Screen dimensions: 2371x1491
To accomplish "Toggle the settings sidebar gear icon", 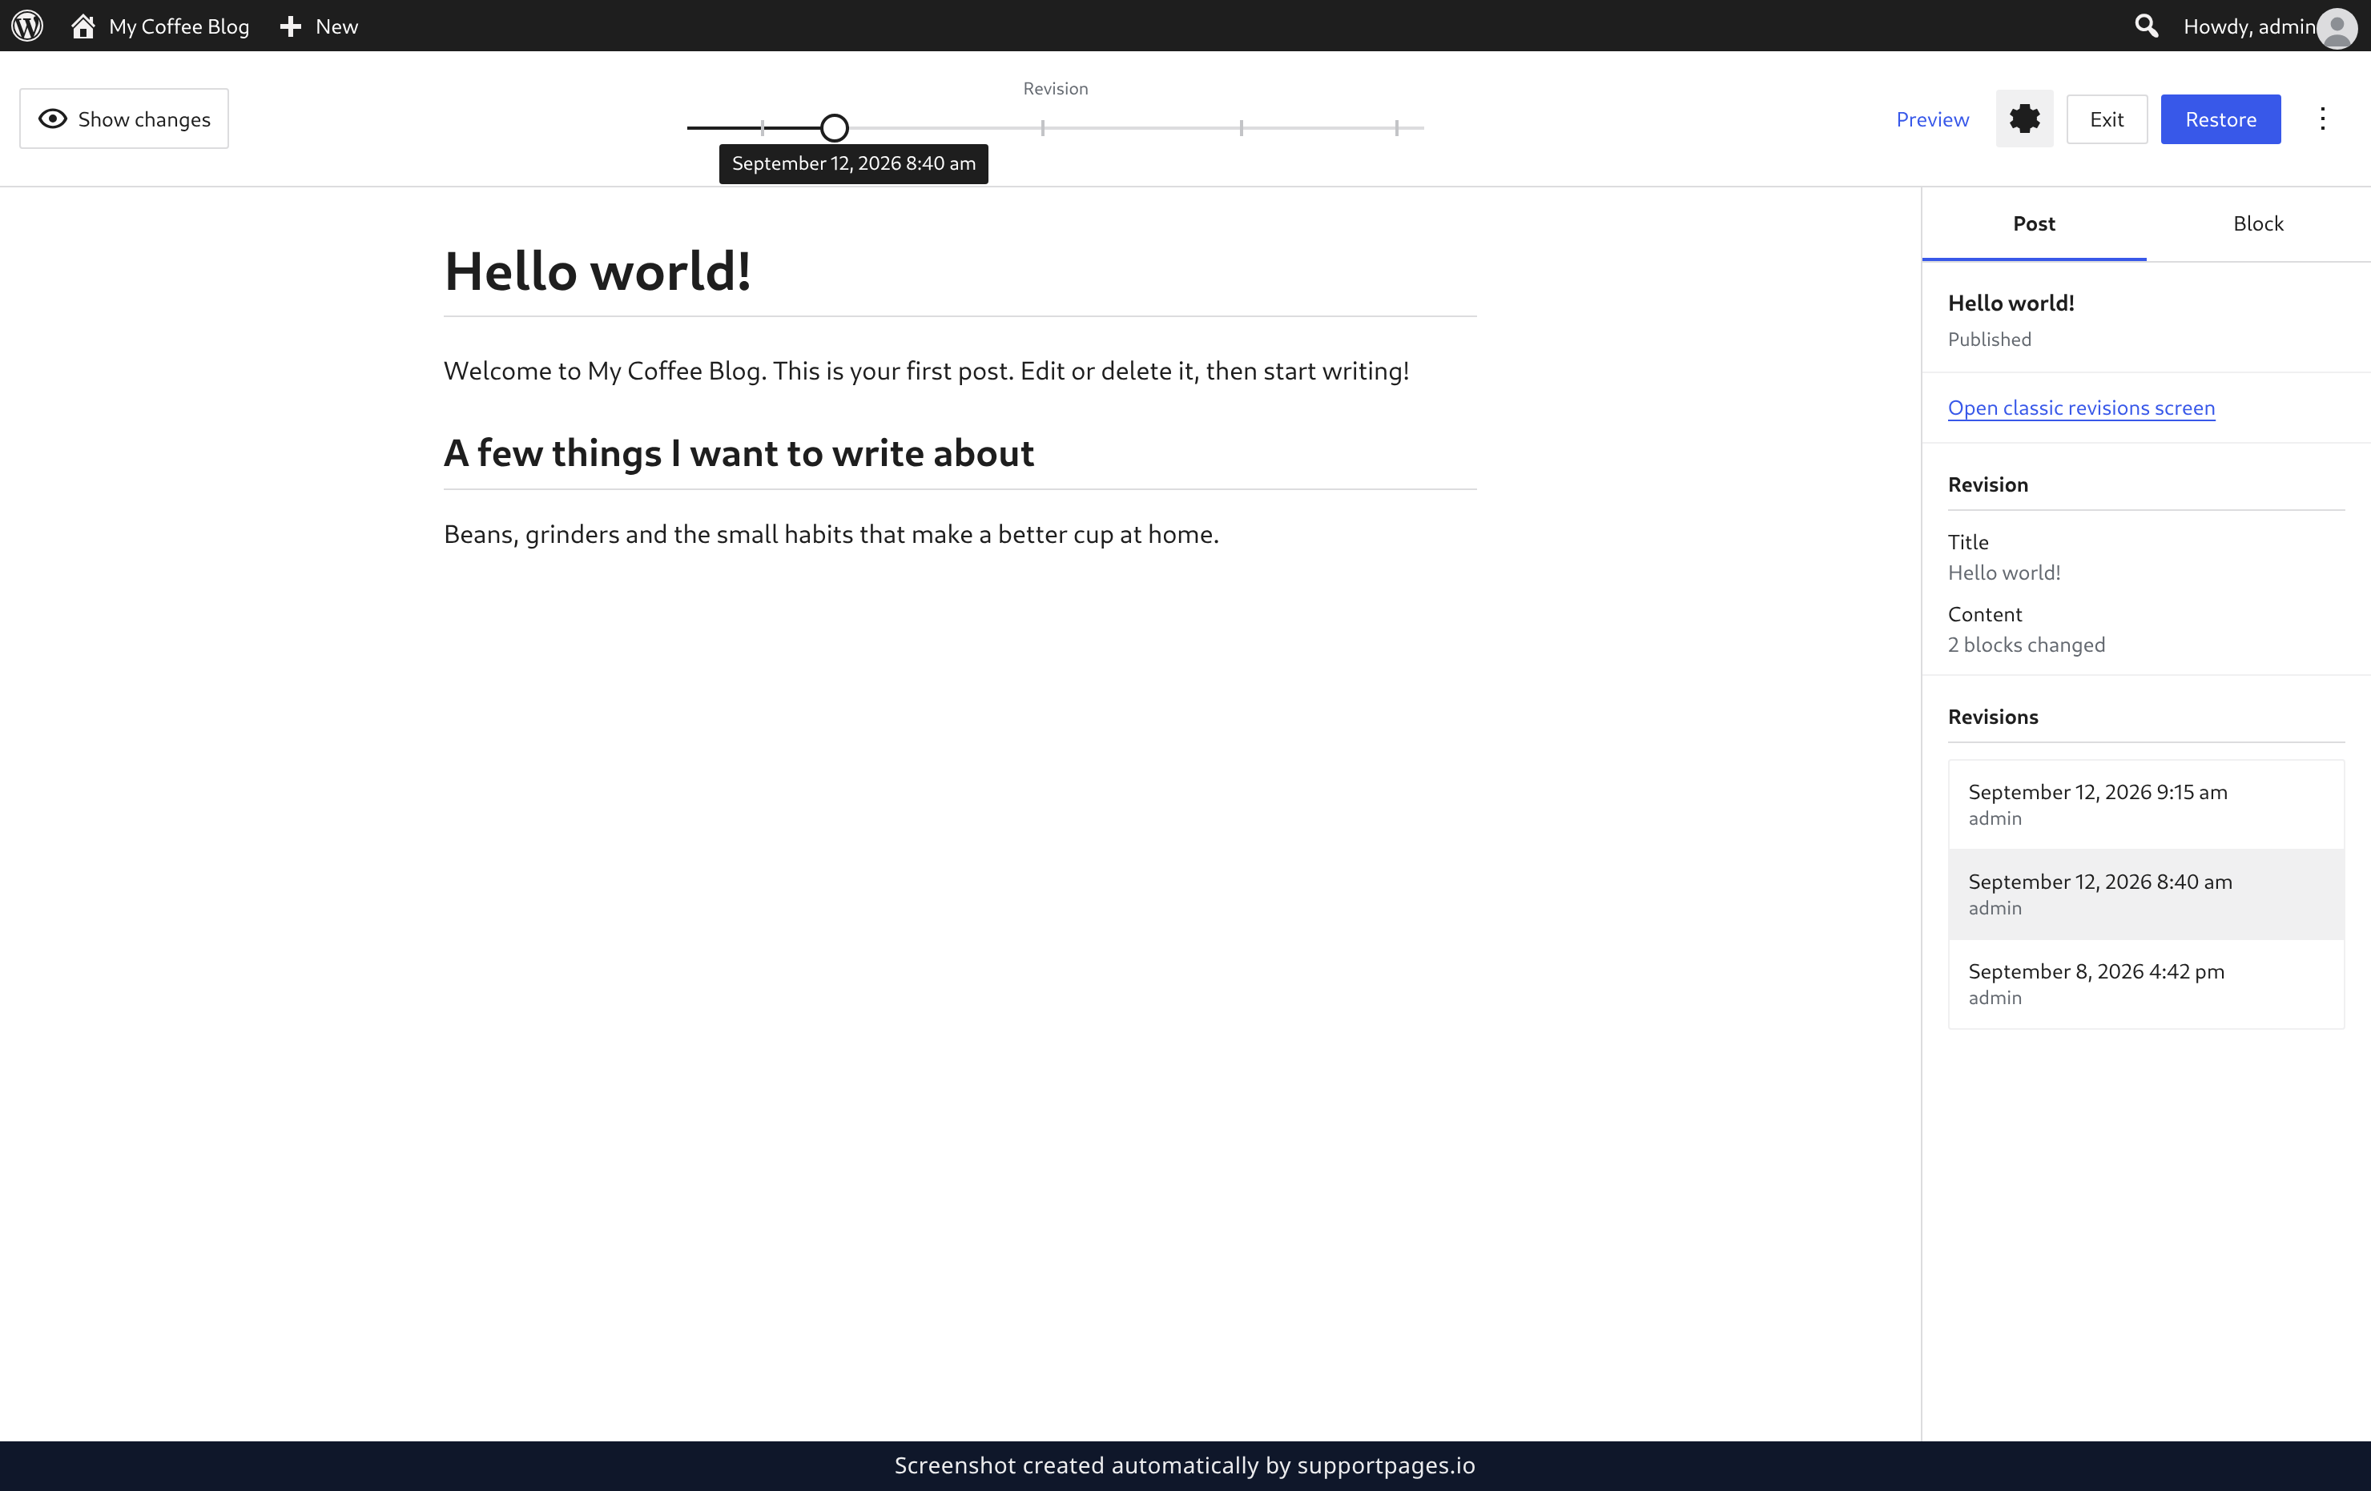I will [x=2024, y=119].
